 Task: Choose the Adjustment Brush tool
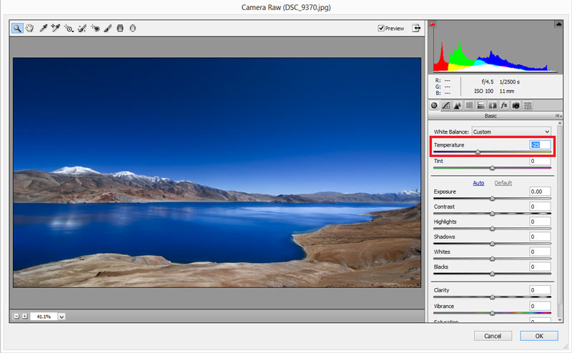coord(107,29)
